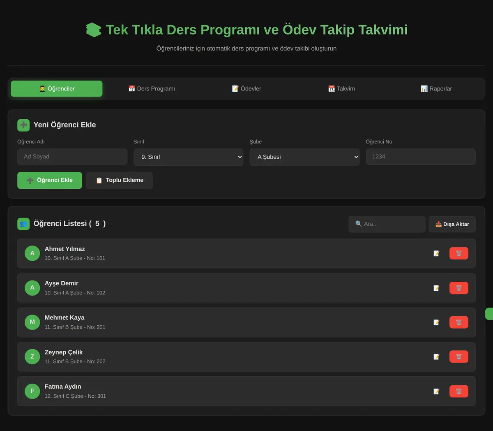Click the F avatar for Fatma Aydın

(32, 391)
